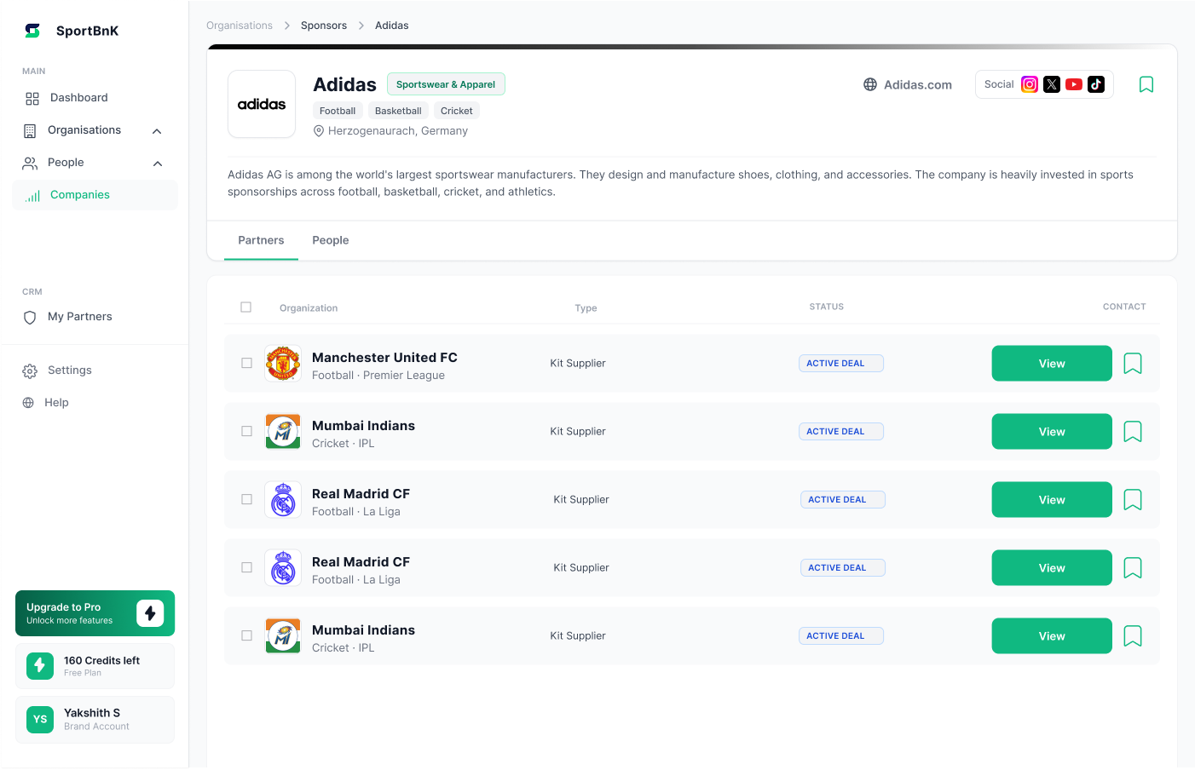Collapse the People sidebar section
Viewport: 1195px width, 770px height.
pyautogui.click(x=158, y=164)
